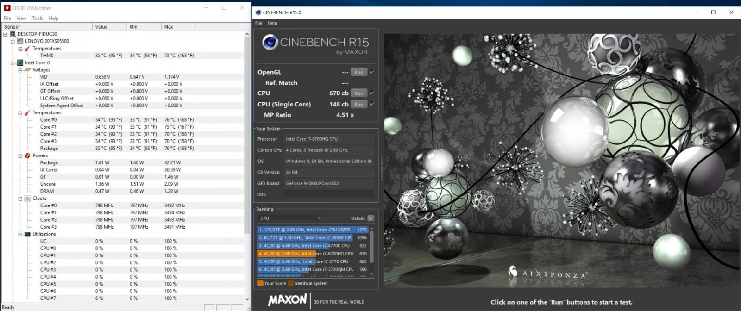741x311 pixels.
Task: Click the GFX Board field value
Action: [329, 183]
